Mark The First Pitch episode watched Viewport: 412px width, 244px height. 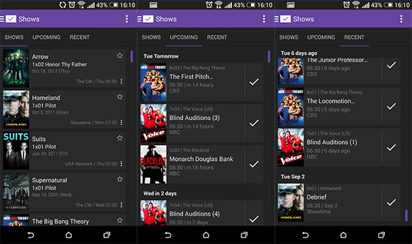[x=254, y=82]
